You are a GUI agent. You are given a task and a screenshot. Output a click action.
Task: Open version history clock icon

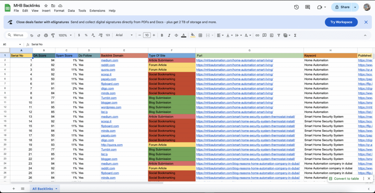click(296, 7)
